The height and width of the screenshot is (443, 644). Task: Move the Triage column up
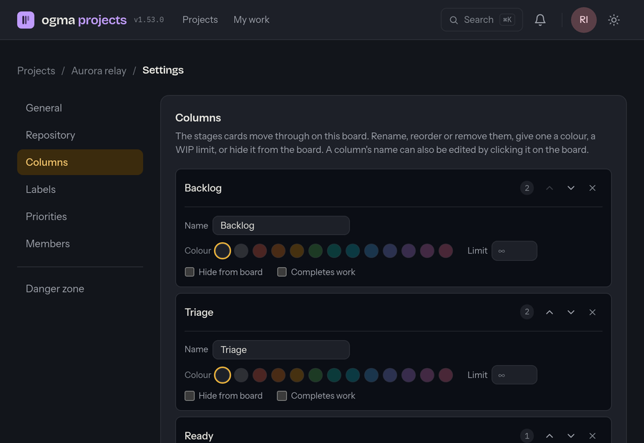(550, 312)
